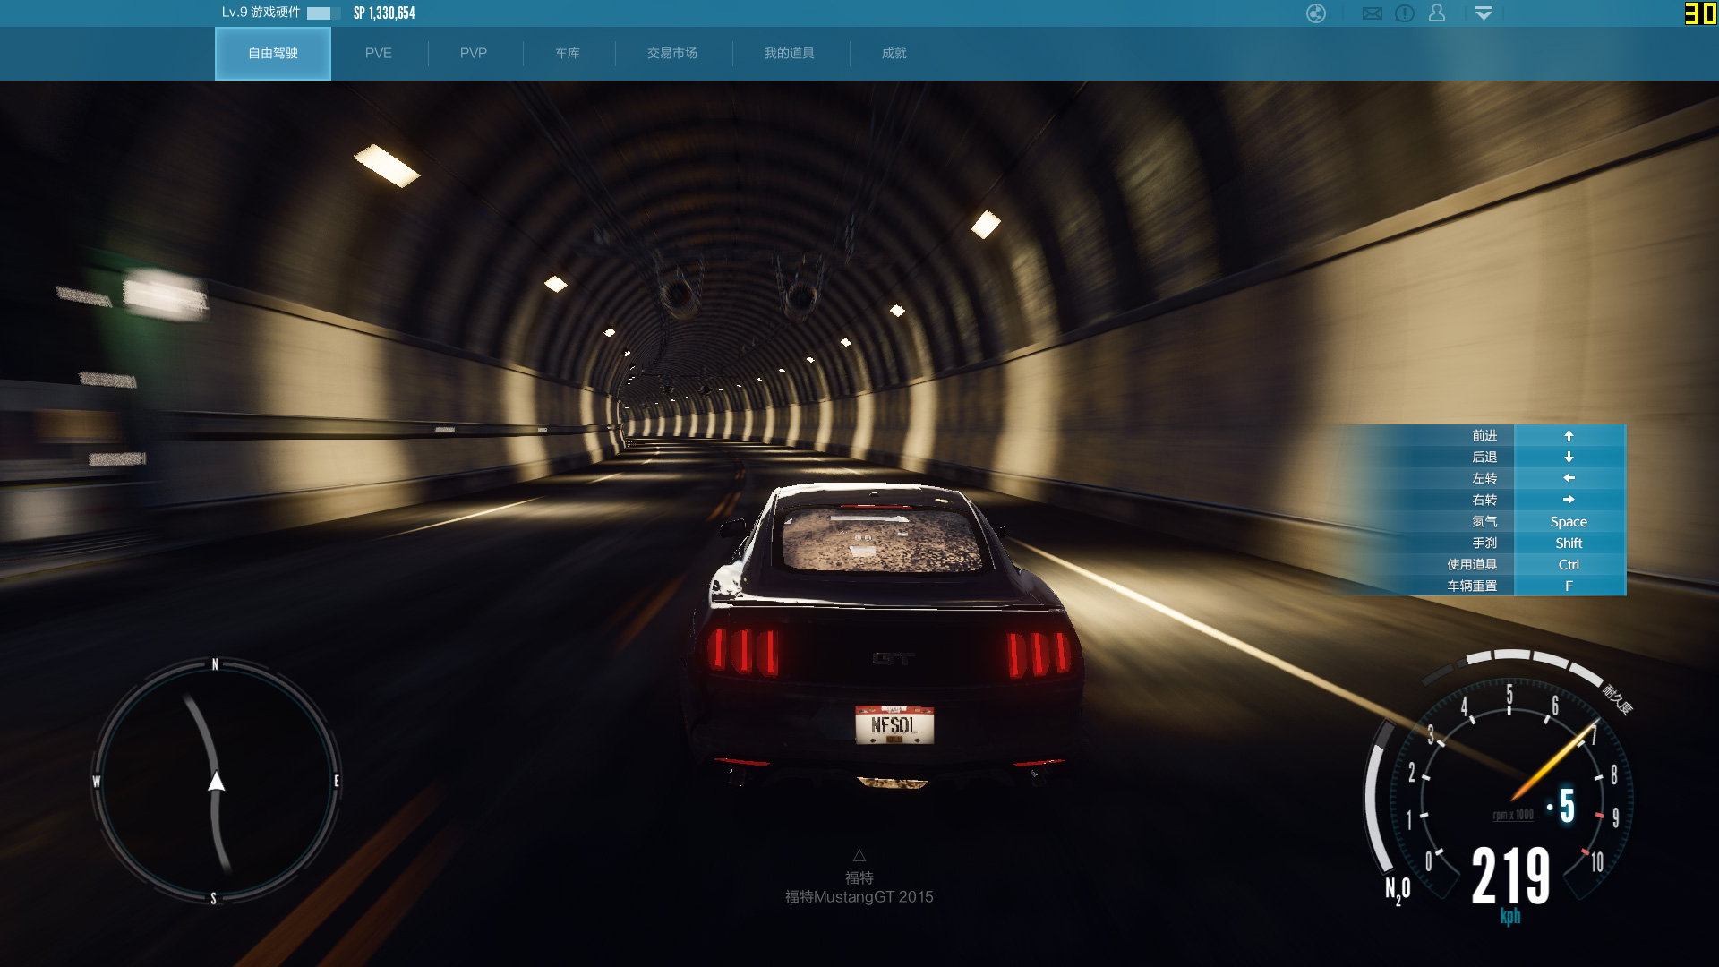
Task: Click the player arrow on minimap
Action: tap(216, 782)
